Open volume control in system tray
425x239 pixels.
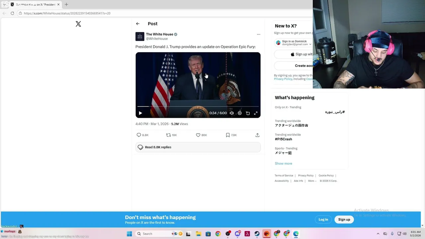click(x=404, y=234)
